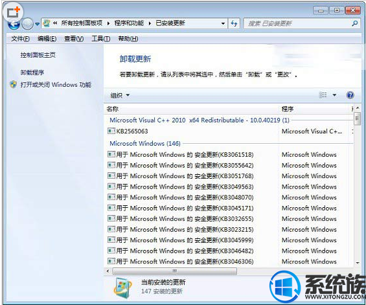Click 程序和功能 in the breadcrumb path

pyautogui.click(x=129, y=23)
